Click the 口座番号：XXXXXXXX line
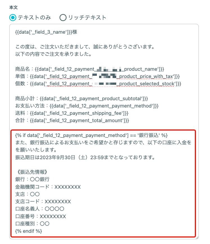This screenshot has height=244, width=210. coord(41,216)
